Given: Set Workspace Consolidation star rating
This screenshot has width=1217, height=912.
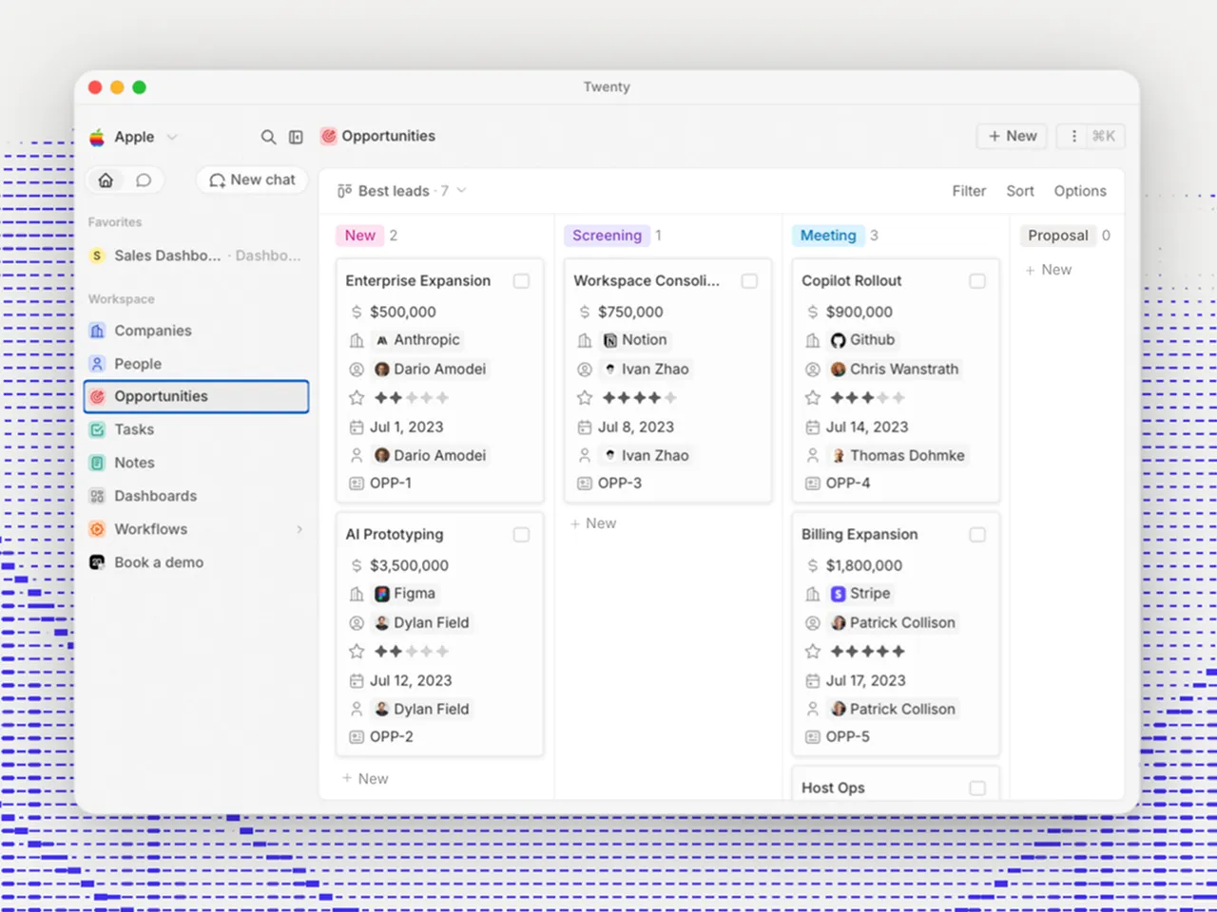Looking at the screenshot, I should pyautogui.click(x=639, y=398).
